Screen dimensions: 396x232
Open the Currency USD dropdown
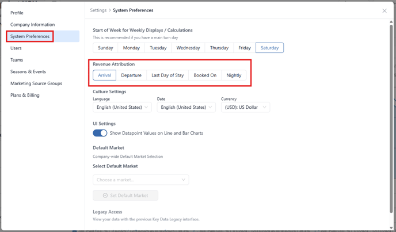(x=245, y=107)
